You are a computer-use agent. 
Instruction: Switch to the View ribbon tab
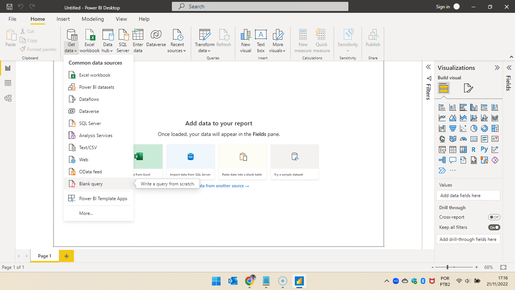[121, 19]
